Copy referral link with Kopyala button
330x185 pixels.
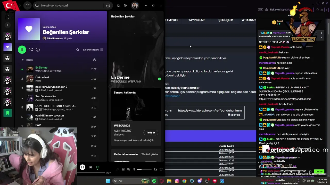pos(234,115)
